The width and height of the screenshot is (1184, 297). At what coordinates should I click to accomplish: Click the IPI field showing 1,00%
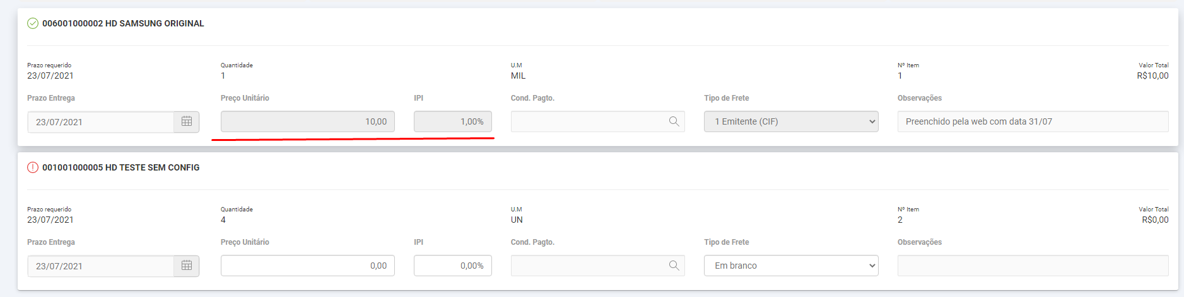pyautogui.click(x=452, y=121)
